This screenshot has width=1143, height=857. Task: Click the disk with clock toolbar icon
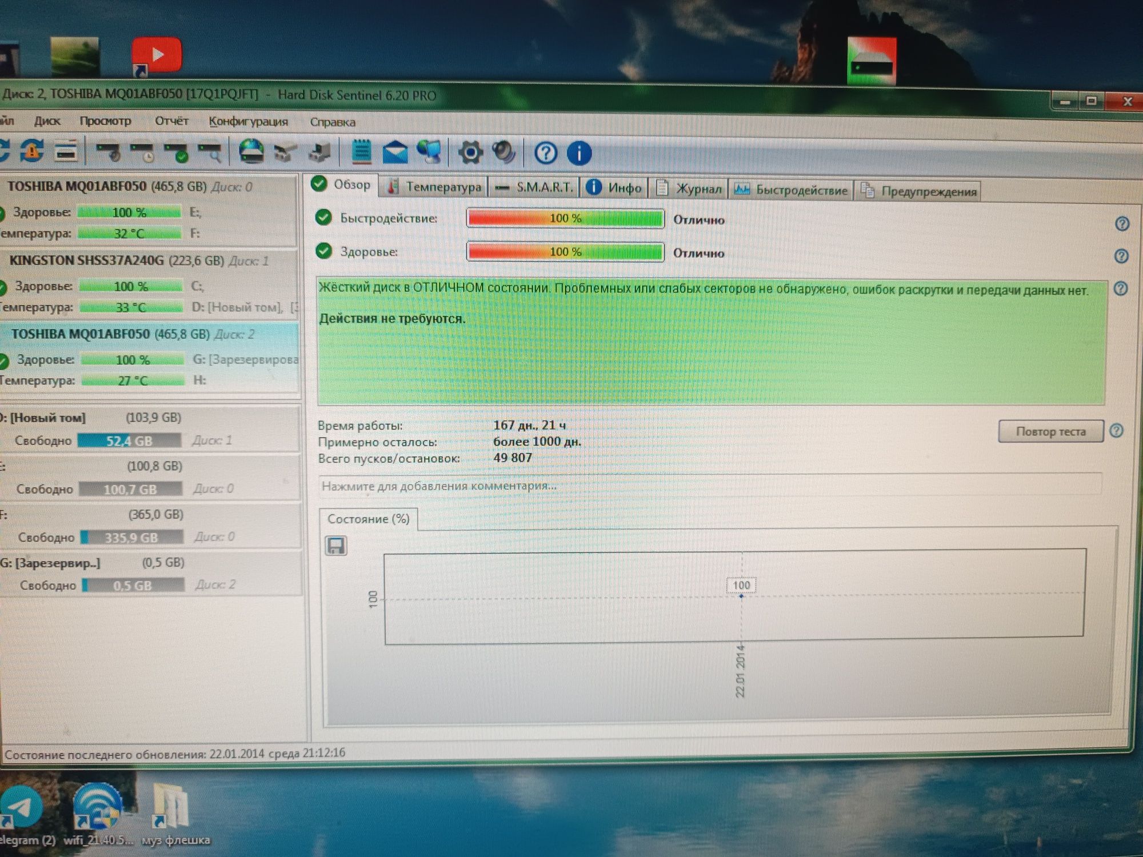point(142,153)
